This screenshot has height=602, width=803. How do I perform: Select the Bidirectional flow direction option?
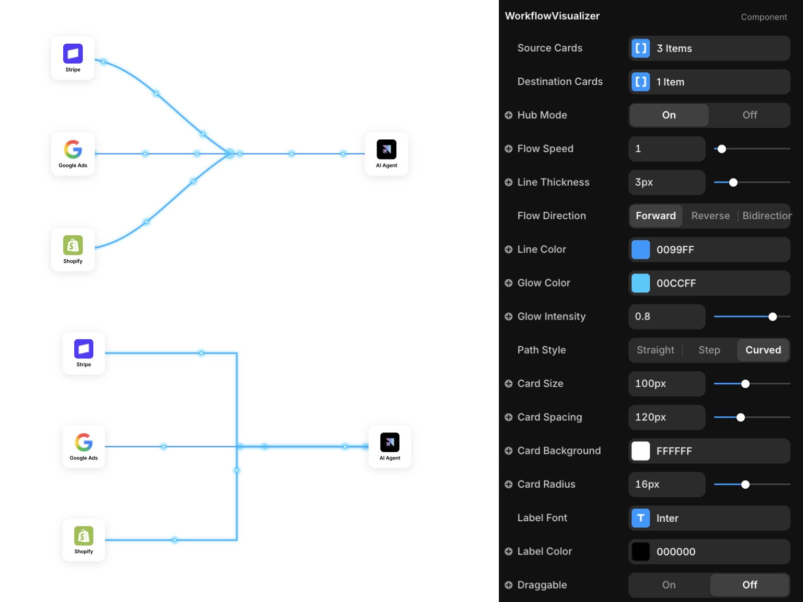click(x=766, y=216)
